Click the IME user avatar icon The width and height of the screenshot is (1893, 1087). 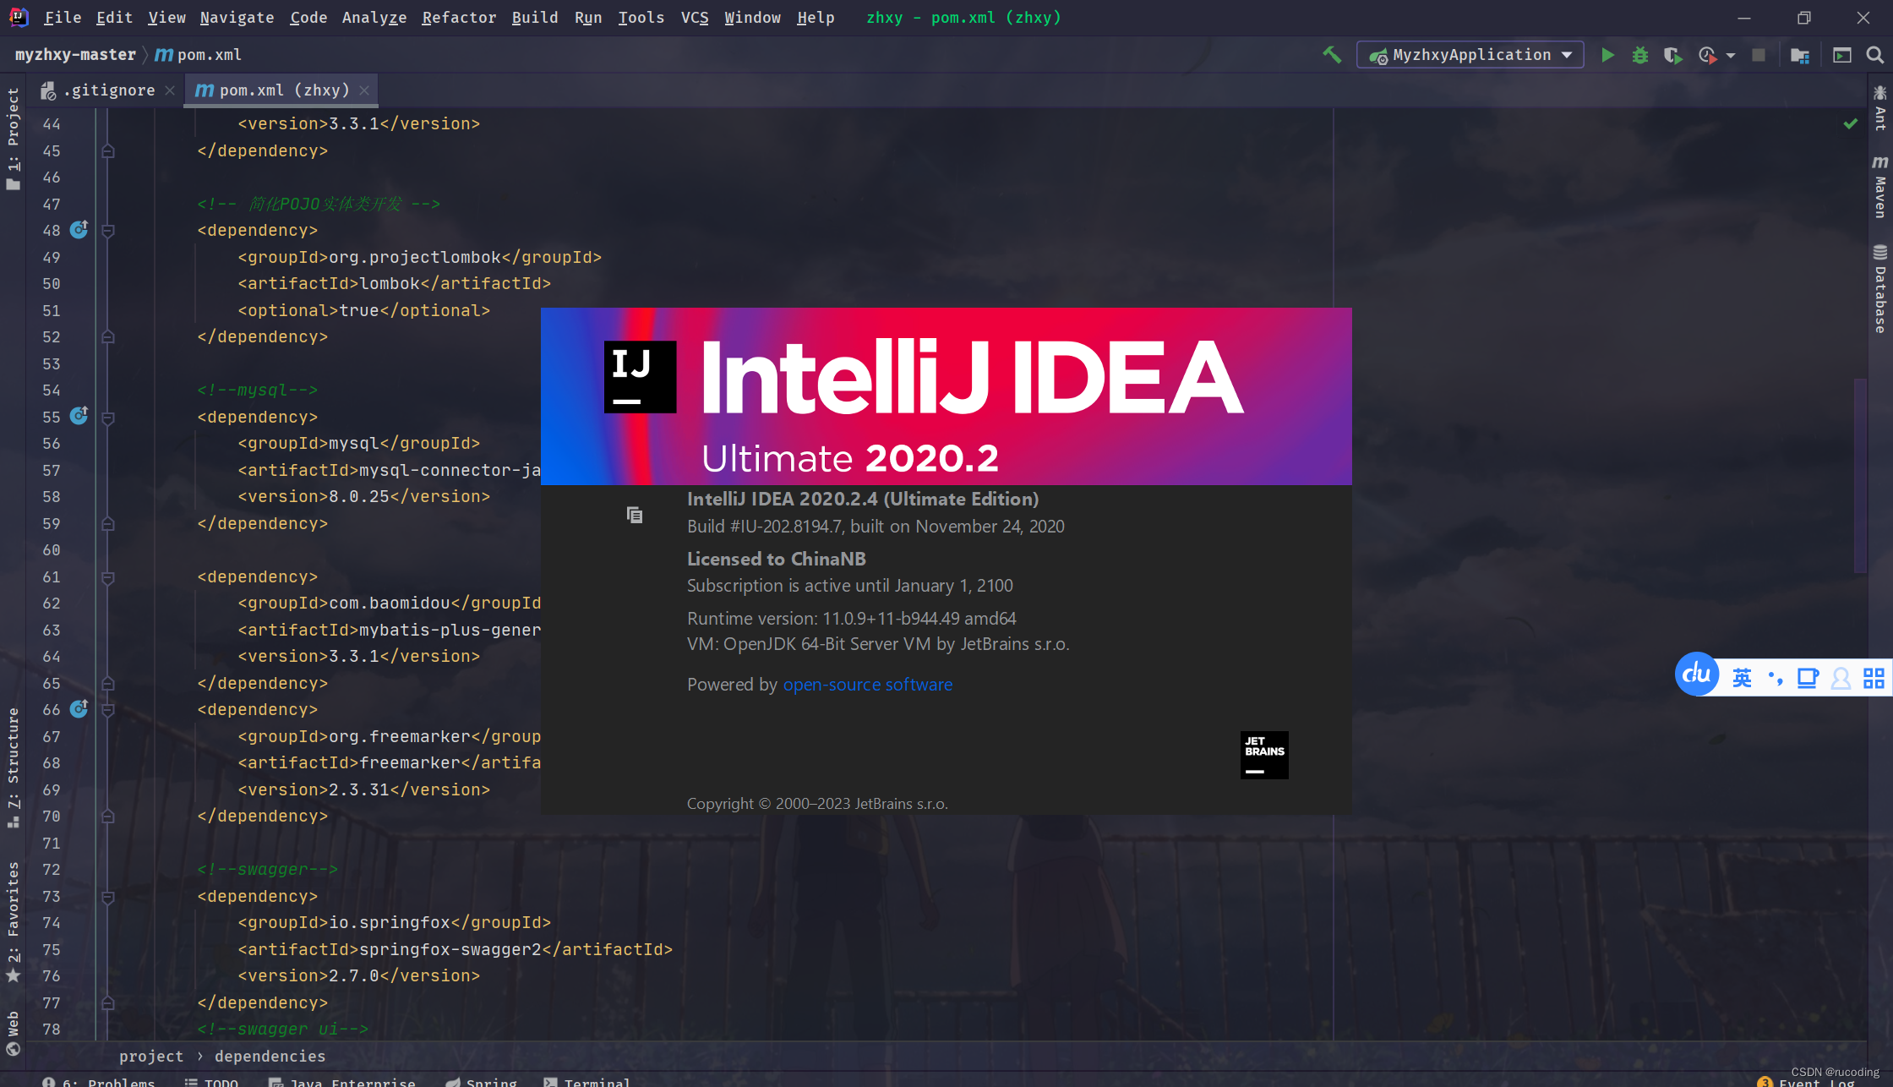(1841, 678)
